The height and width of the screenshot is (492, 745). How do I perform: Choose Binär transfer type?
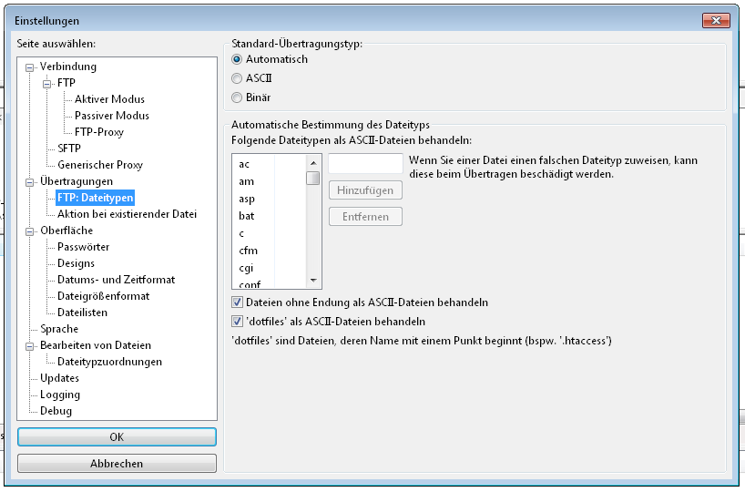(x=238, y=97)
